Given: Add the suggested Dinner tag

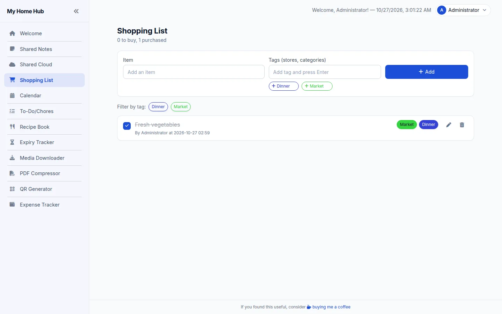Looking at the screenshot, I should click(x=283, y=86).
